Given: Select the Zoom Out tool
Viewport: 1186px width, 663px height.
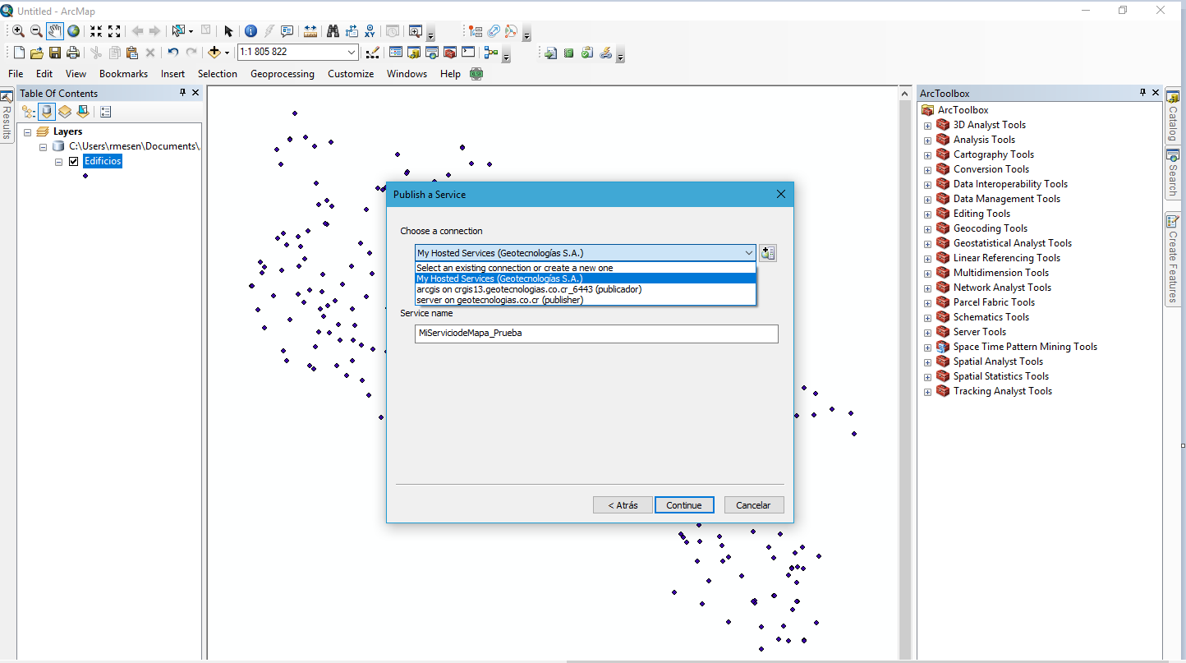Looking at the screenshot, I should [x=36, y=31].
